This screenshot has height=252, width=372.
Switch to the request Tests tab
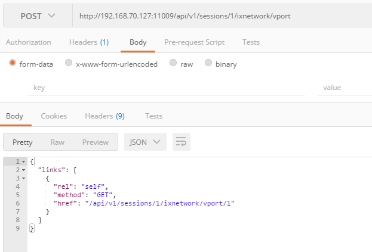(x=251, y=42)
